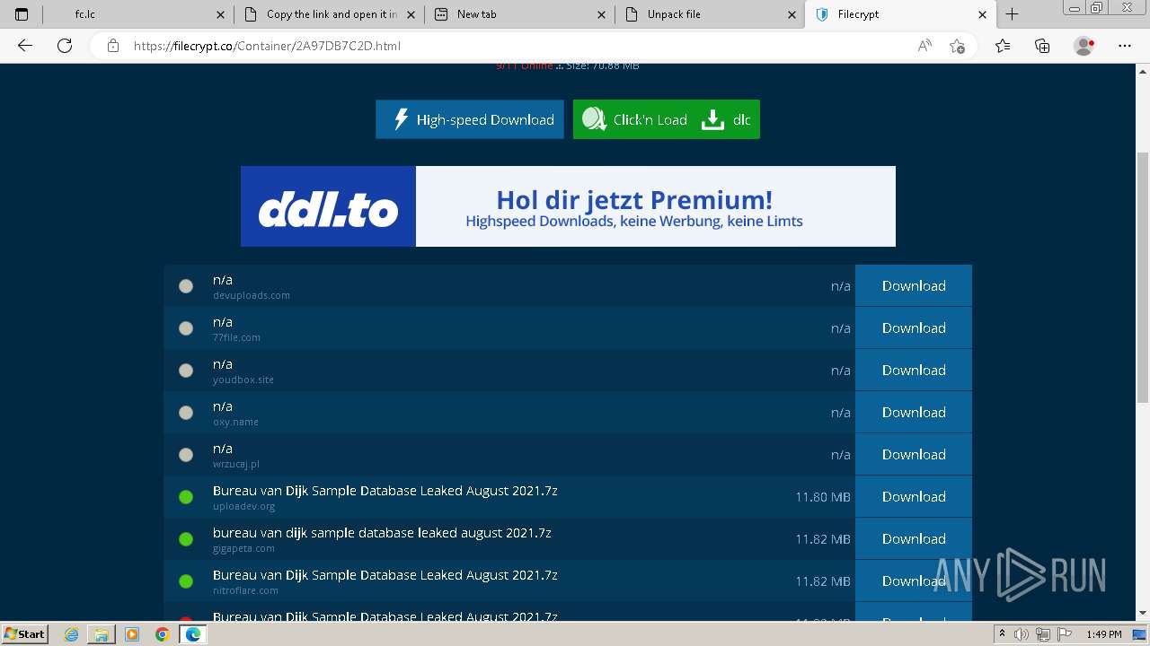1150x646 pixels.
Task: Select Edge in the taskbar
Action: (x=192, y=634)
